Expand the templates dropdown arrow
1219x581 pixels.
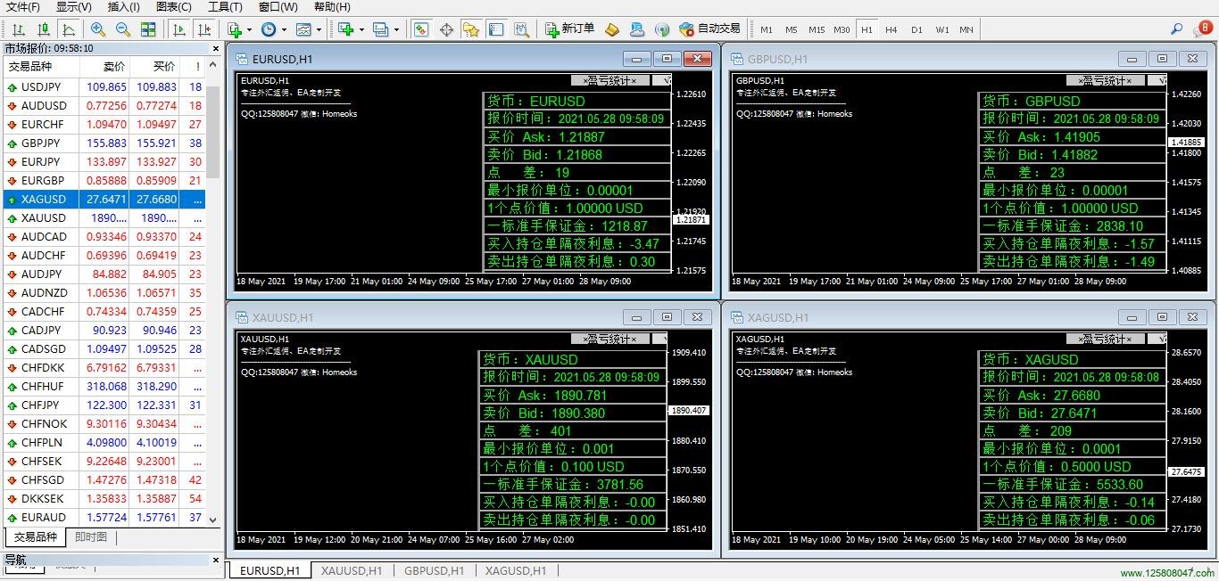tap(319, 29)
